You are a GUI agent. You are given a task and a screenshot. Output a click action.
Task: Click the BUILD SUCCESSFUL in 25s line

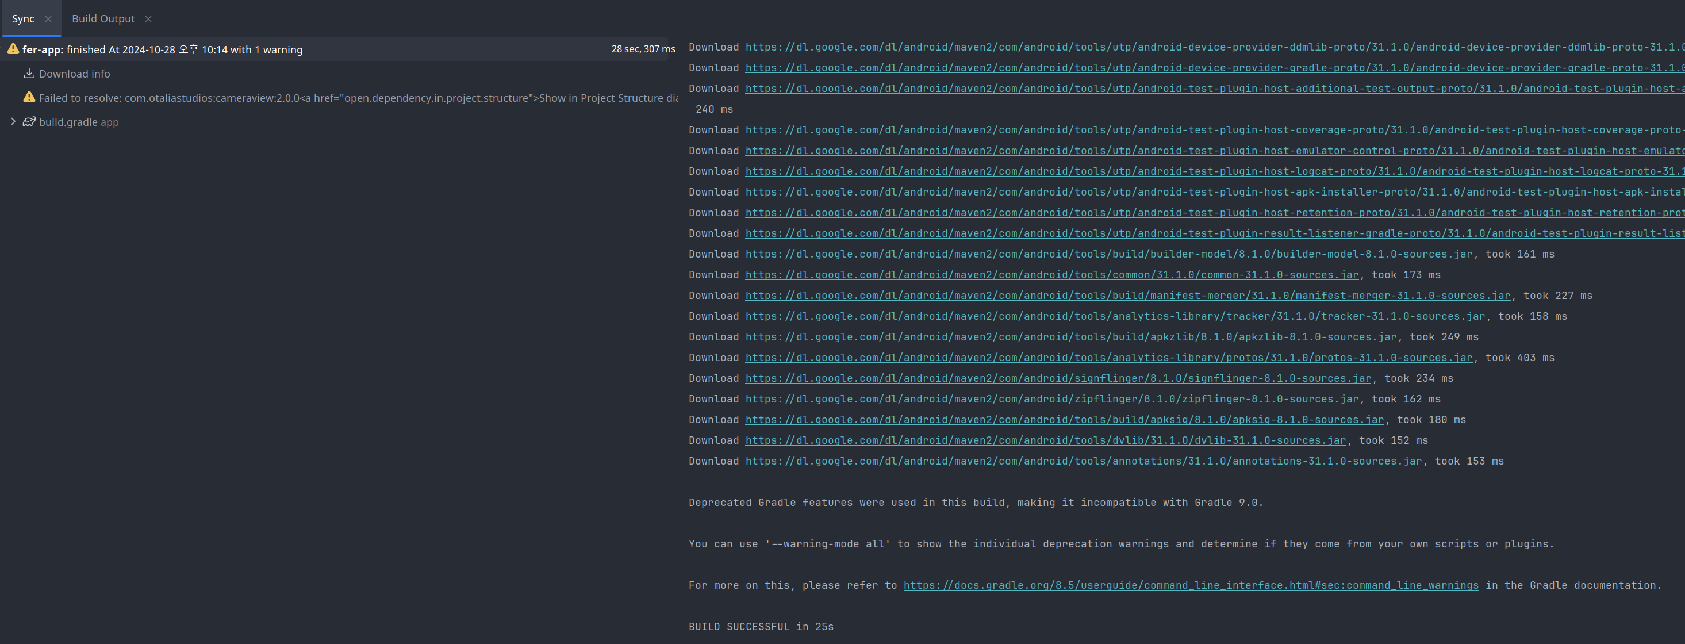(x=761, y=626)
